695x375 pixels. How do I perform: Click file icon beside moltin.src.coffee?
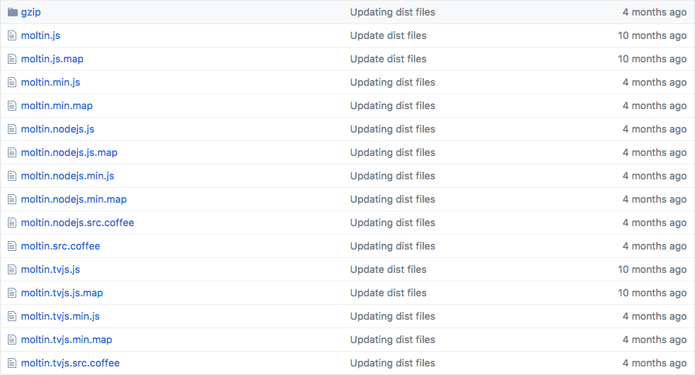point(12,246)
